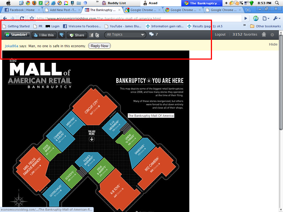
Task: Launch Internet Explorer from the quick launch bar
Action: 53,3
